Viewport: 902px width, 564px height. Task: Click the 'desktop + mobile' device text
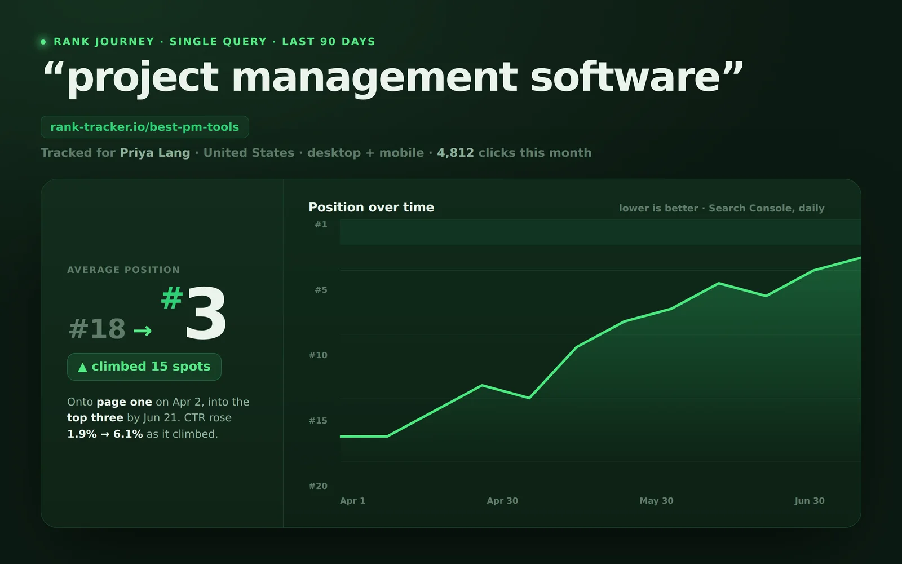point(365,153)
